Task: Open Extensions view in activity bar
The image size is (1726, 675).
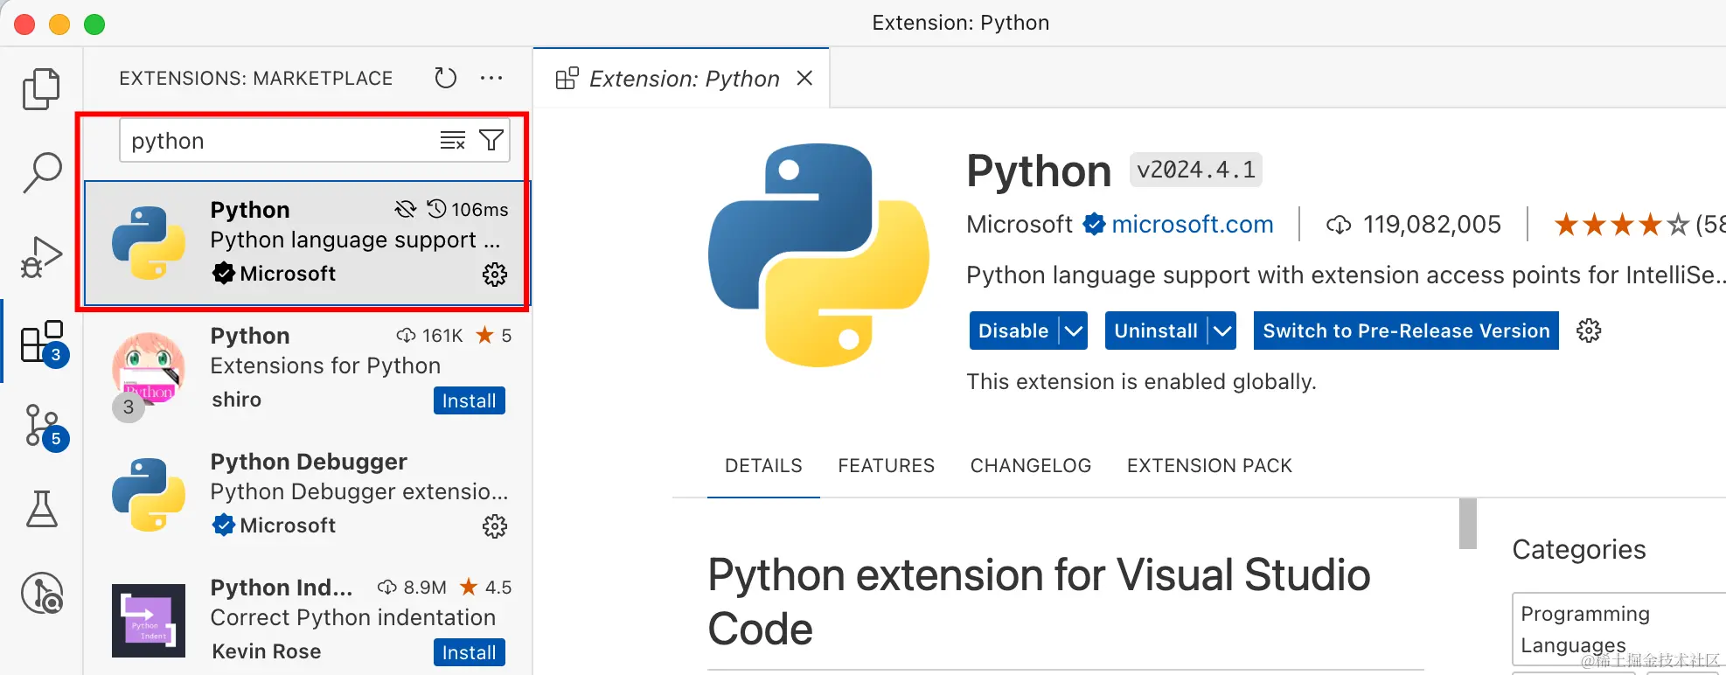Action: pyautogui.click(x=43, y=342)
